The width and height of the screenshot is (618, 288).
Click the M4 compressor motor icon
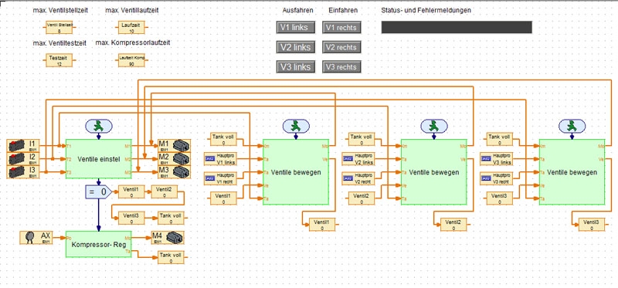[x=168, y=238]
